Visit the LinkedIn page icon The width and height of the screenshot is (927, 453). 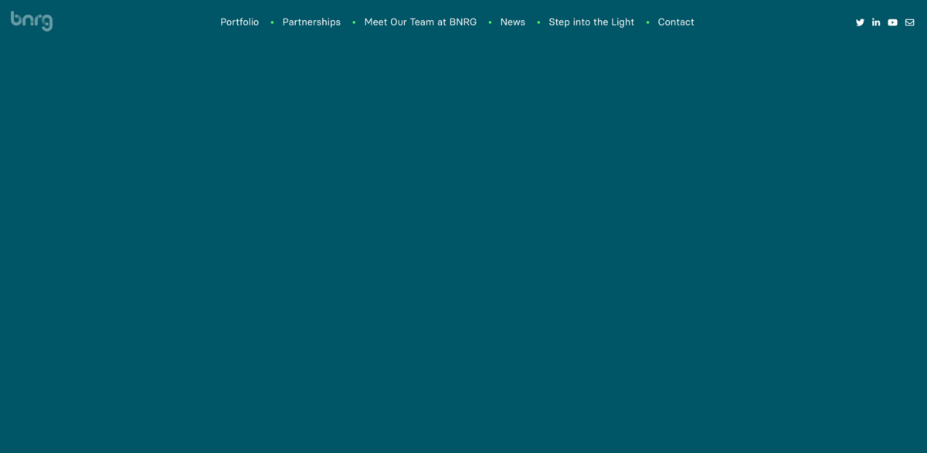pos(876,22)
